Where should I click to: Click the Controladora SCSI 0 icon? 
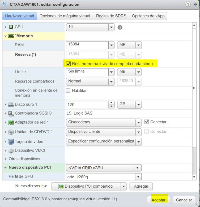click(11, 113)
